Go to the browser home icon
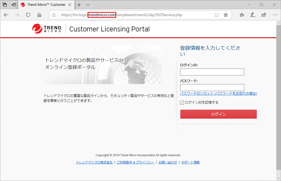Viewport: 281px width, 181px height. (39, 15)
